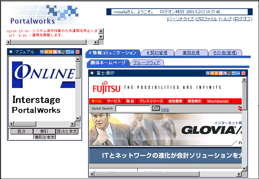Open the グループウェア sub-tab

click(x=146, y=63)
